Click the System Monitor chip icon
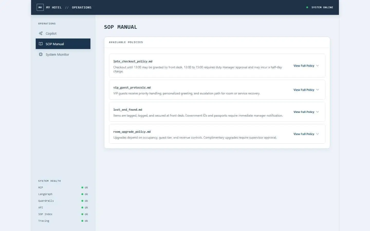 pyautogui.click(x=41, y=54)
